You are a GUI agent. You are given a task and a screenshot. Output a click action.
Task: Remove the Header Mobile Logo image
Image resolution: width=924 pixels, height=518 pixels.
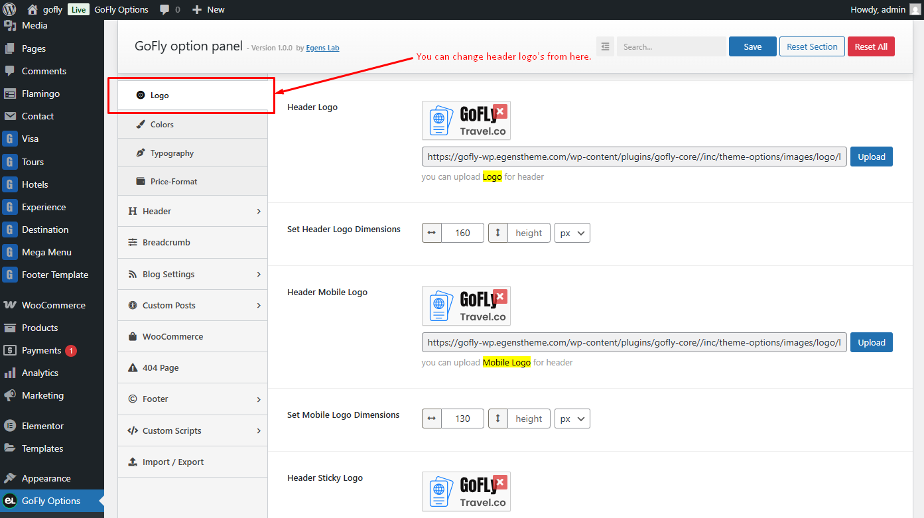[x=500, y=296]
